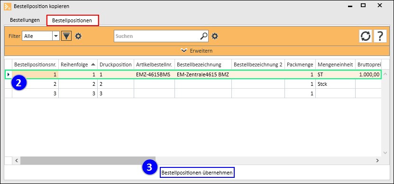Select the Bestellpositionen tab
The image size is (394, 184).
[x=73, y=20]
